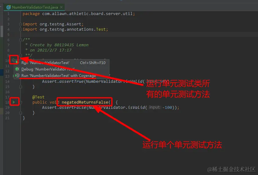
Task: Click fold end marker at line 15
Action: tap(20, 87)
